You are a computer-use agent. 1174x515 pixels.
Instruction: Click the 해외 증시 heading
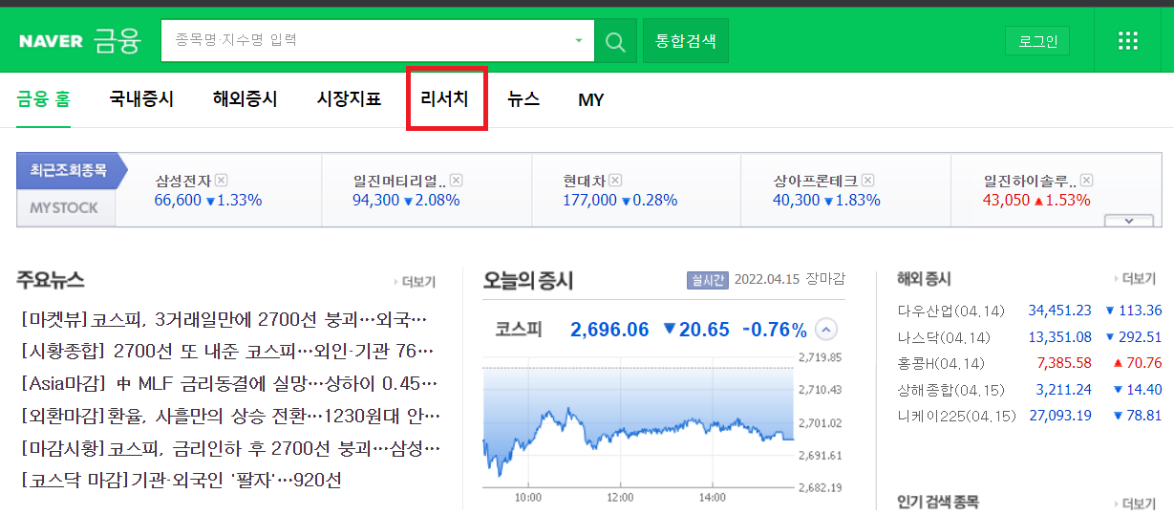(x=924, y=279)
